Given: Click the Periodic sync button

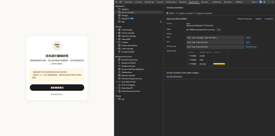Looking at the screenshot, I should click(251, 47).
